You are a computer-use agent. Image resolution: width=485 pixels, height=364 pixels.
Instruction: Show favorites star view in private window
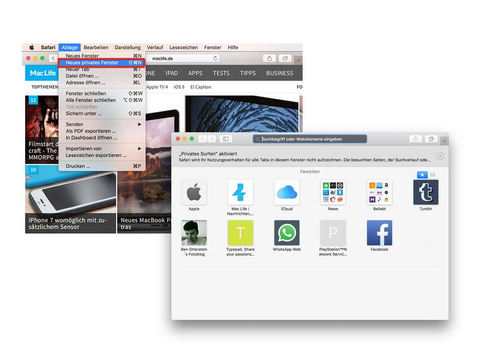[422, 174]
